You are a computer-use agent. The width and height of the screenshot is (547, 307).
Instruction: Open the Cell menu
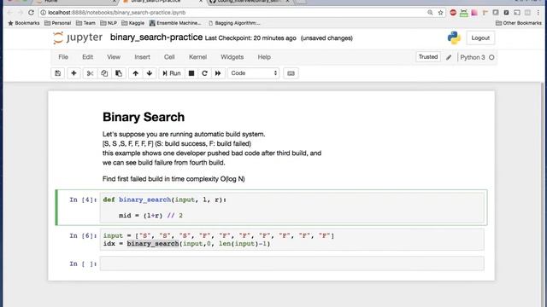pyautogui.click(x=169, y=57)
